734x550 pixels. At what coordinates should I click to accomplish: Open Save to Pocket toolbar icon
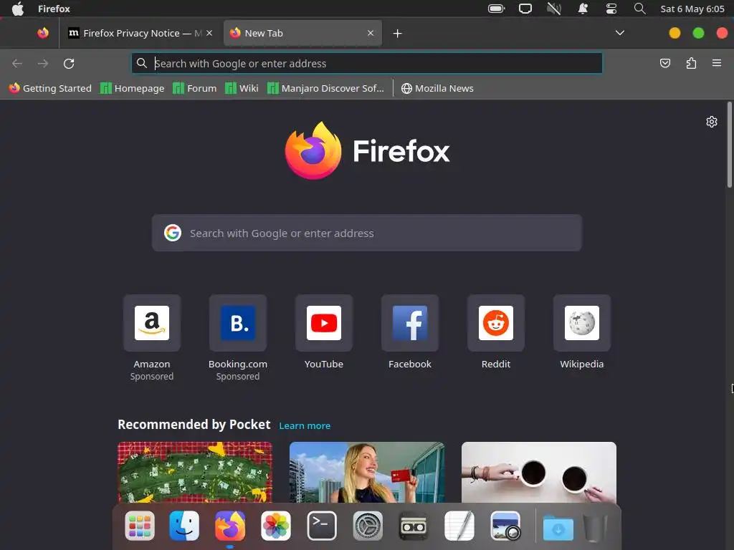(664, 63)
